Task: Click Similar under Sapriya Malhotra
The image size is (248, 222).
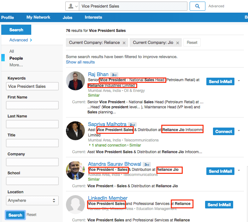Action: coord(135,145)
